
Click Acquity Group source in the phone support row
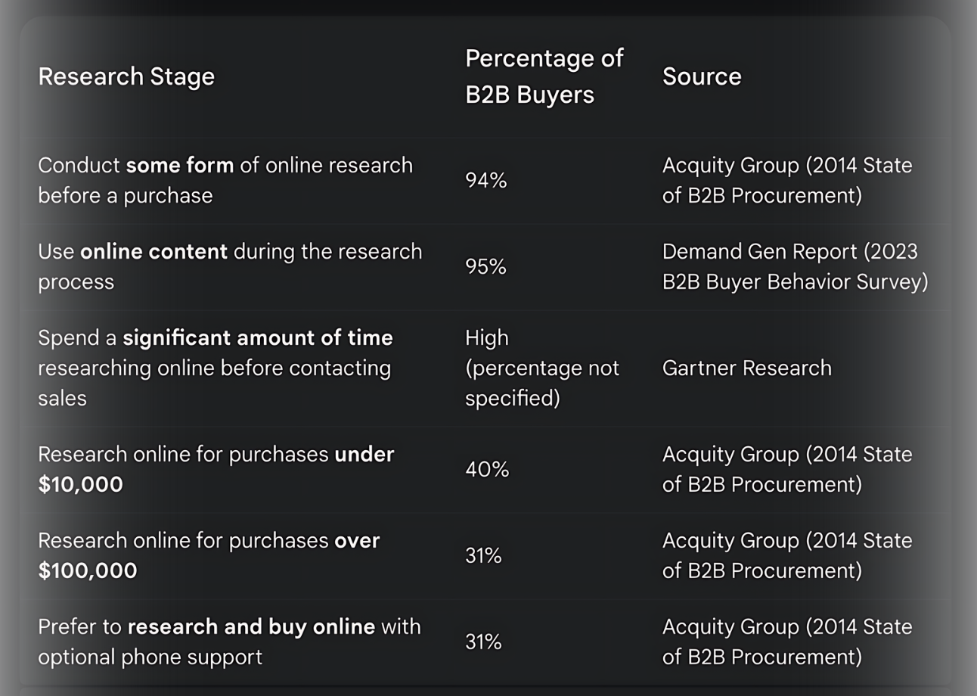point(787,642)
